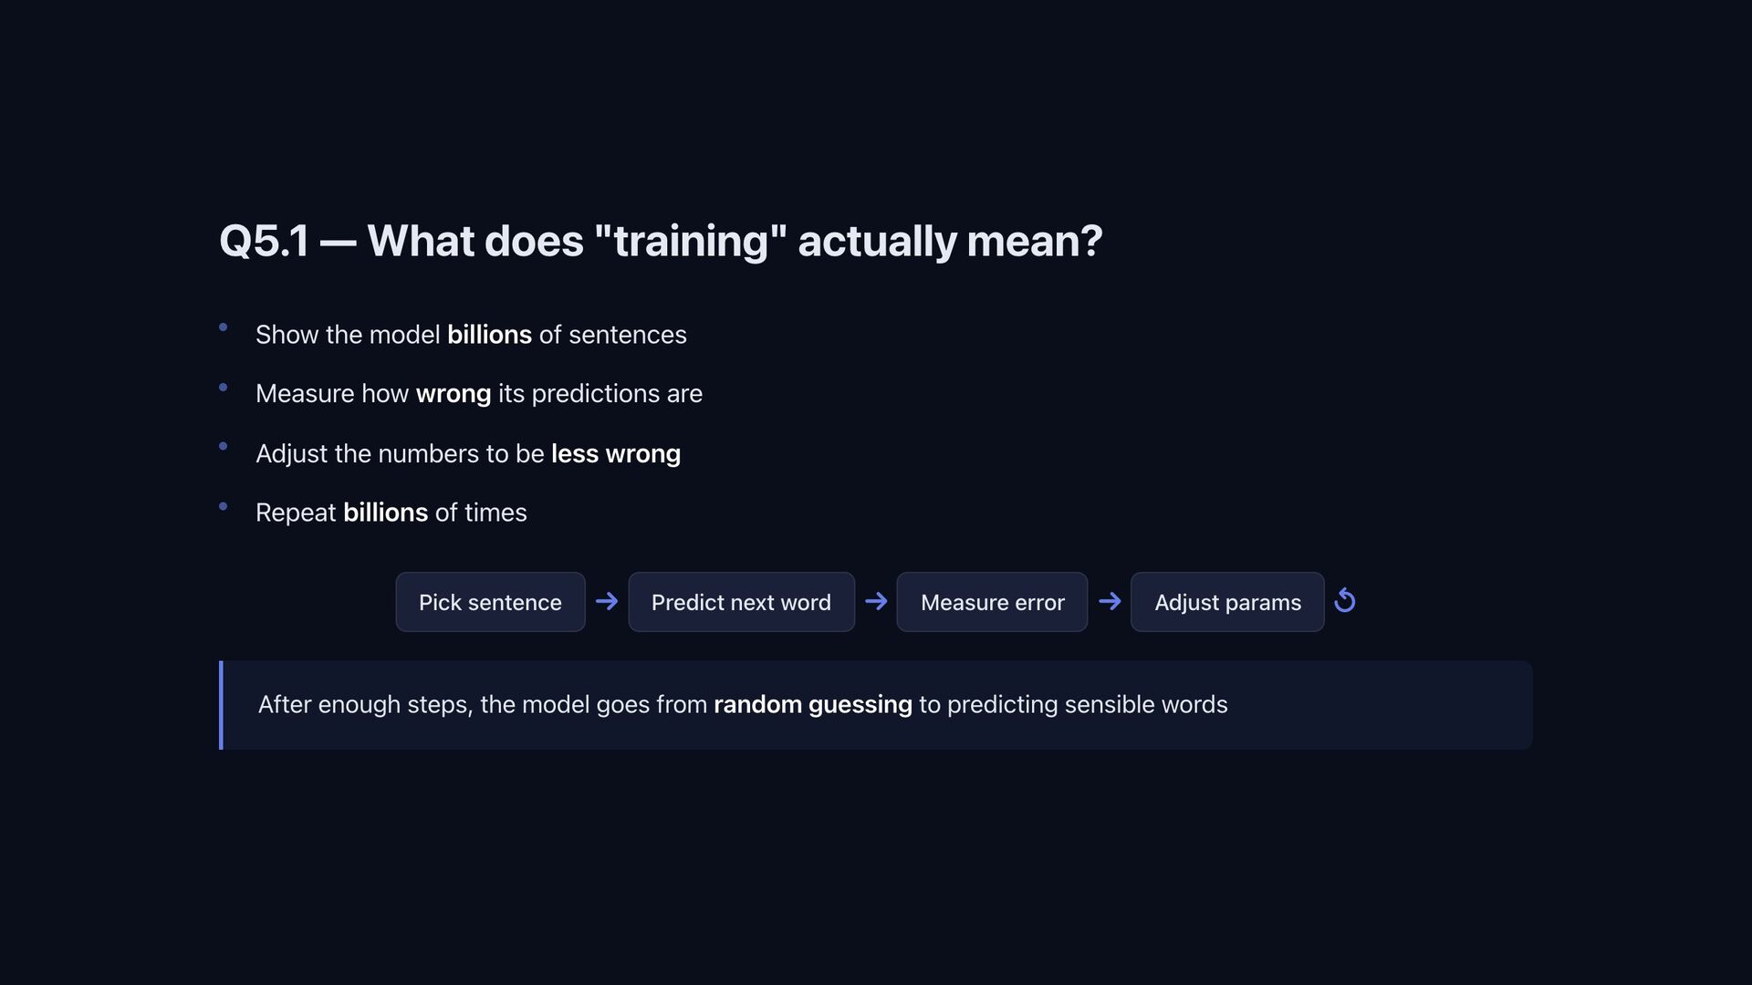This screenshot has width=1752, height=985.
Task: Click the loop-back arrow icon after Adjust params
Action: coord(1344,601)
